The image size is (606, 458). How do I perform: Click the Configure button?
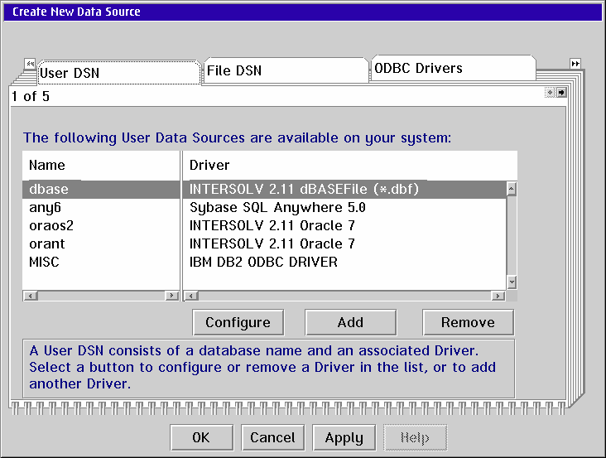pos(238,322)
